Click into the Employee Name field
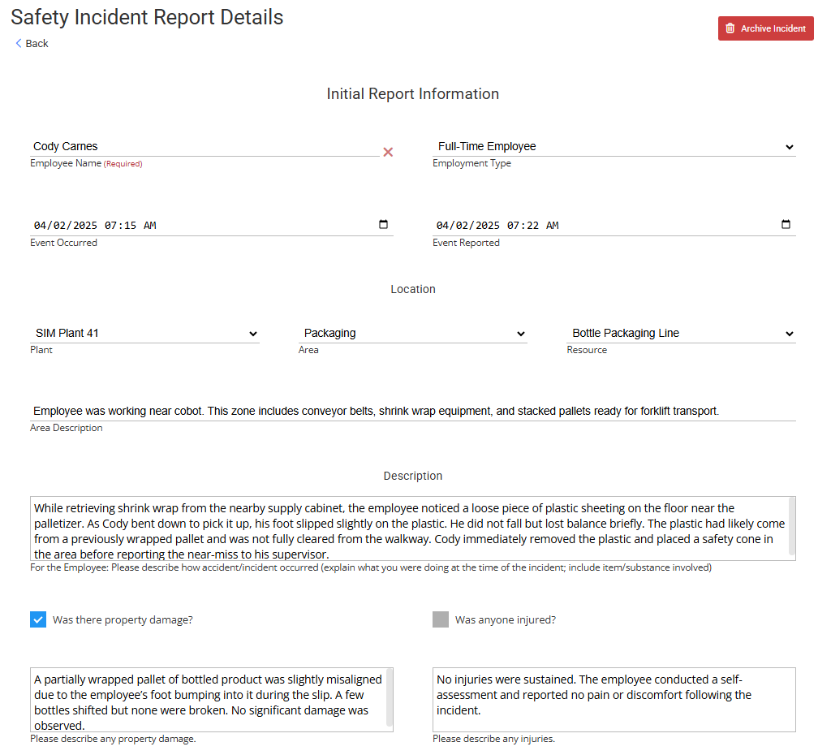 (203, 147)
